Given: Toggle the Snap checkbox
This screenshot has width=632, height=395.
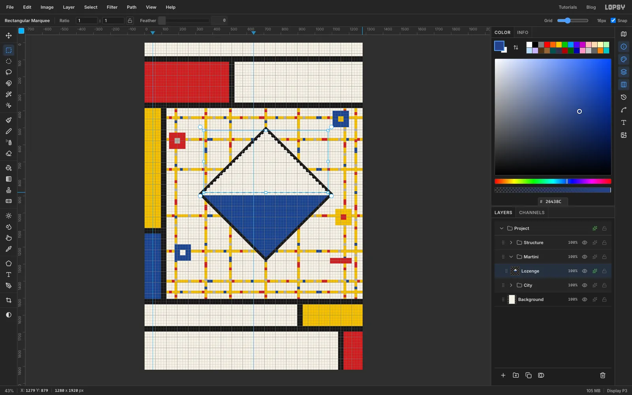Looking at the screenshot, I should tap(613, 21).
